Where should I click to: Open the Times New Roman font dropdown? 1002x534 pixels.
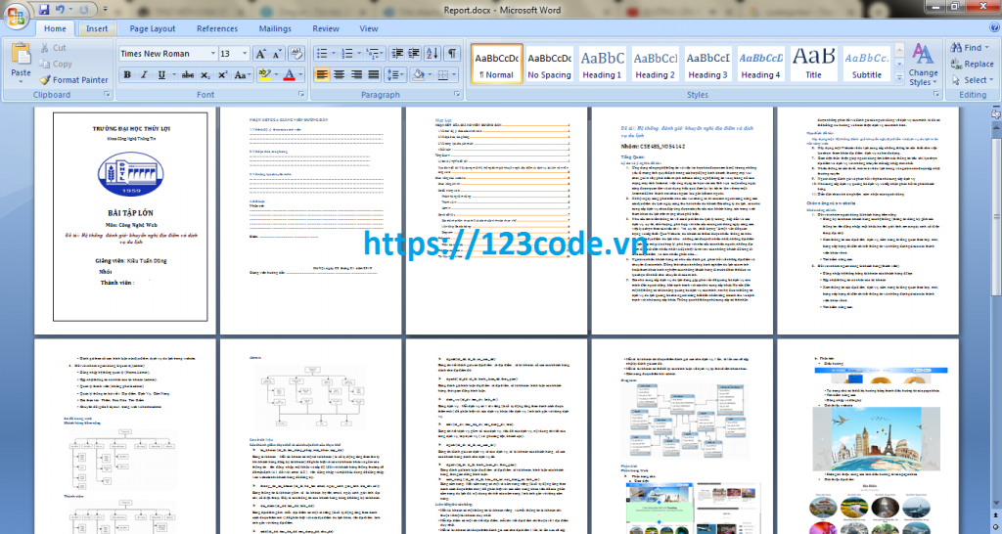[x=212, y=54]
